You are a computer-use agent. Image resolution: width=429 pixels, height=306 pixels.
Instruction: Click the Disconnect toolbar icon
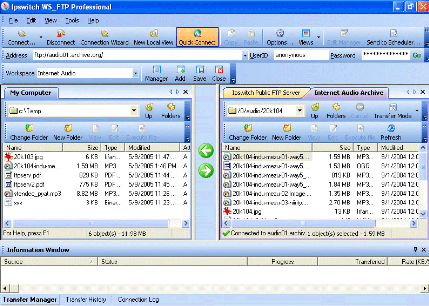(x=61, y=37)
